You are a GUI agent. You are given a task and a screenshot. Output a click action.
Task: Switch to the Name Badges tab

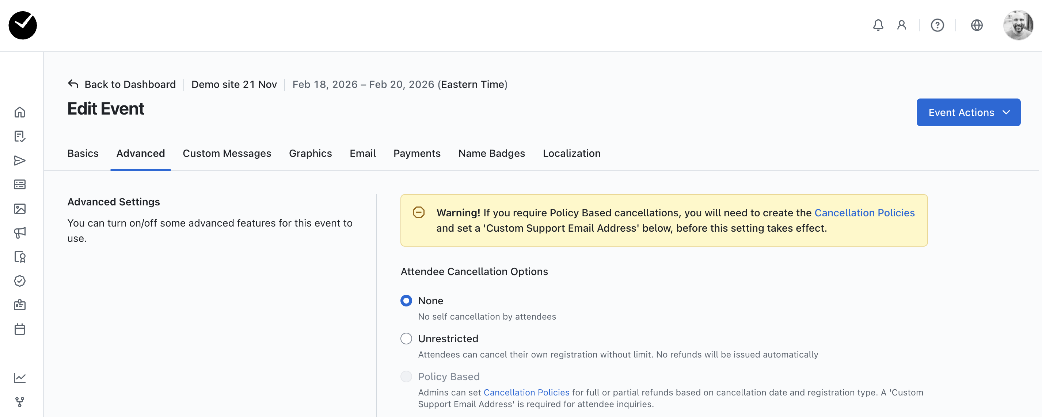point(491,154)
